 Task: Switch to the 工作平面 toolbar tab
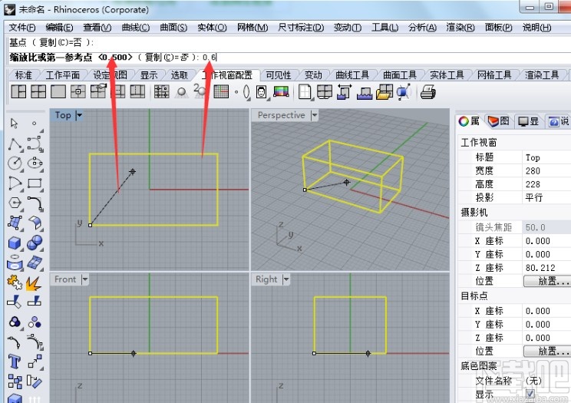tap(63, 75)
